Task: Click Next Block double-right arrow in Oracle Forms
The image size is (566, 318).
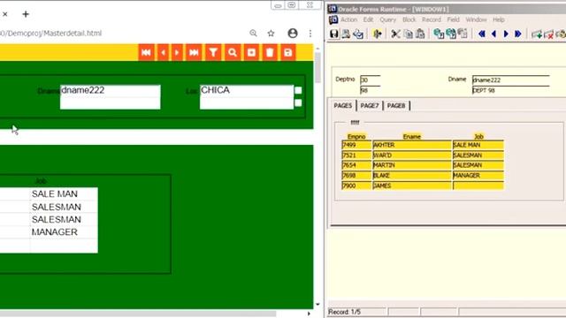Action: (518, 34)
